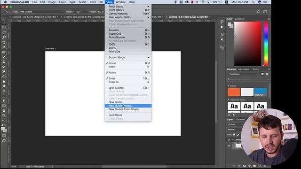Choose Lock Guides menu item

click(128, 88)
